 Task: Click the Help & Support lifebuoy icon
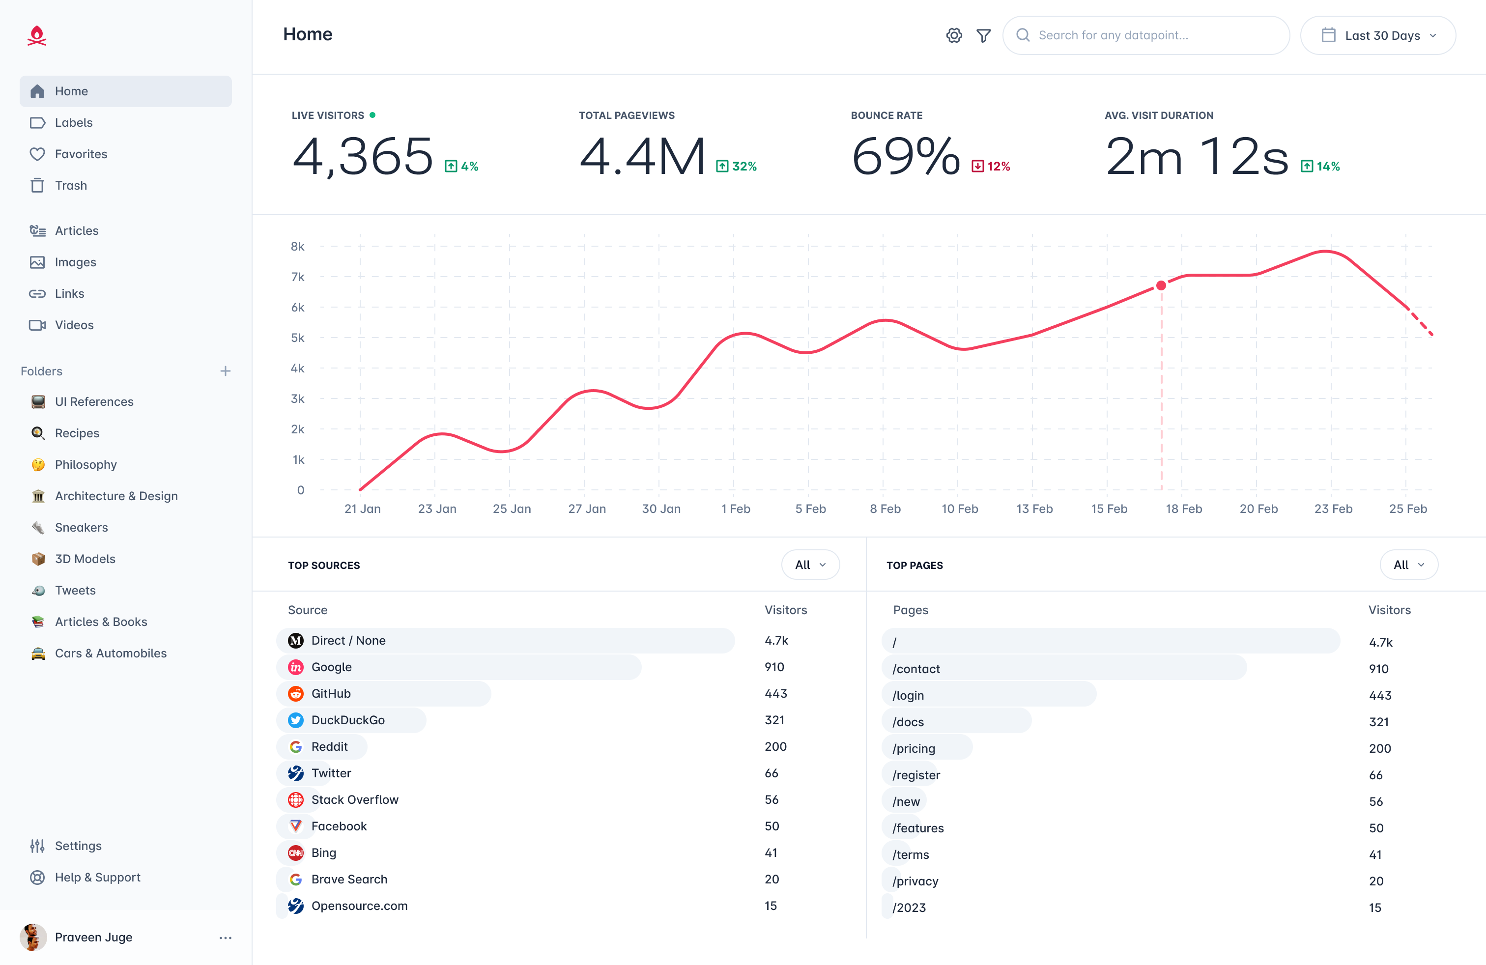point(37,877)
